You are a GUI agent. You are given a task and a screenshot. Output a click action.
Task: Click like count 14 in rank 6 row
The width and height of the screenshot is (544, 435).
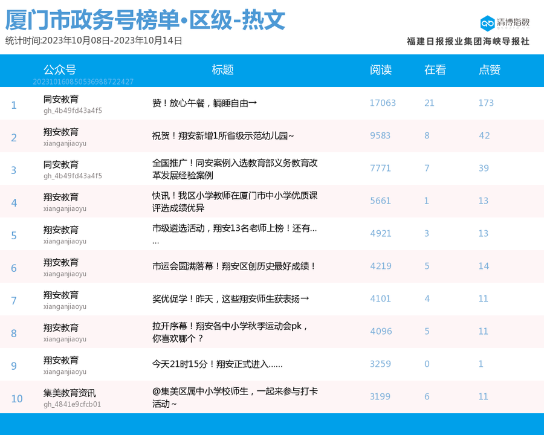click(484, 266)
